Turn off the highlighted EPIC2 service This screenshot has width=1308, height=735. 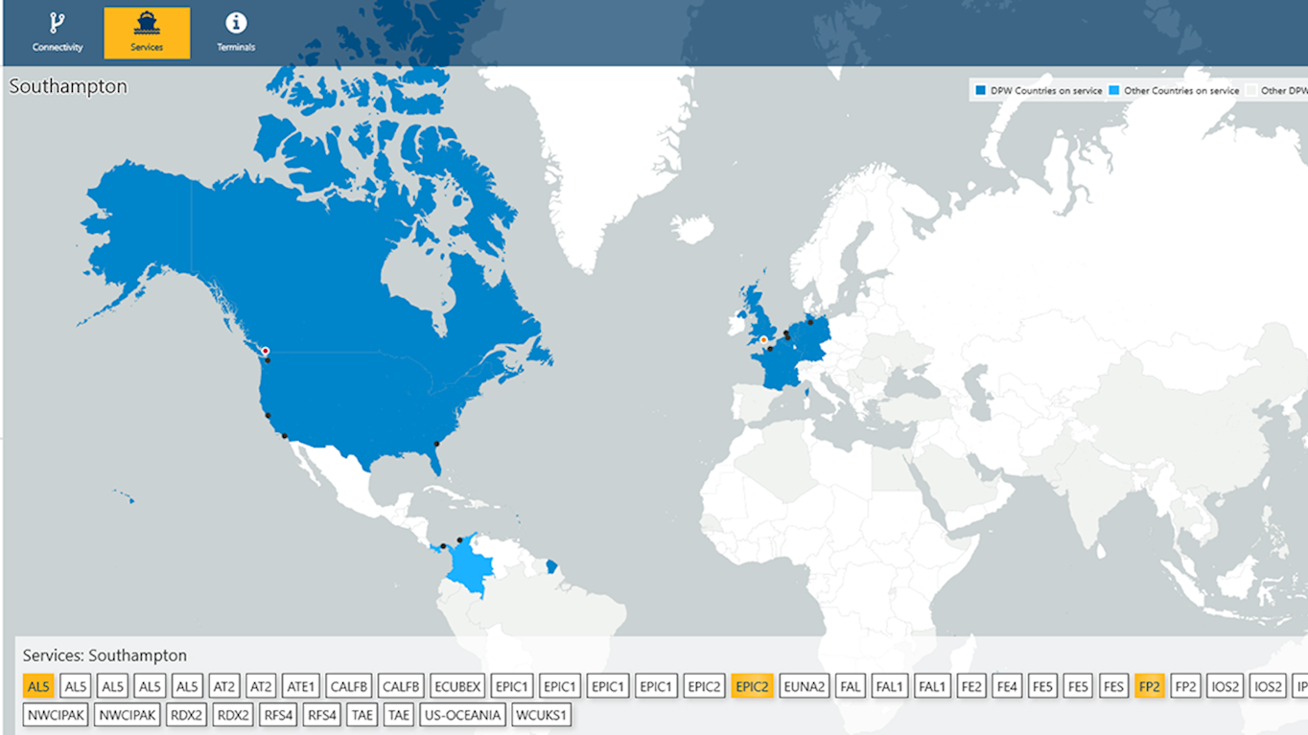click(752, 686)
